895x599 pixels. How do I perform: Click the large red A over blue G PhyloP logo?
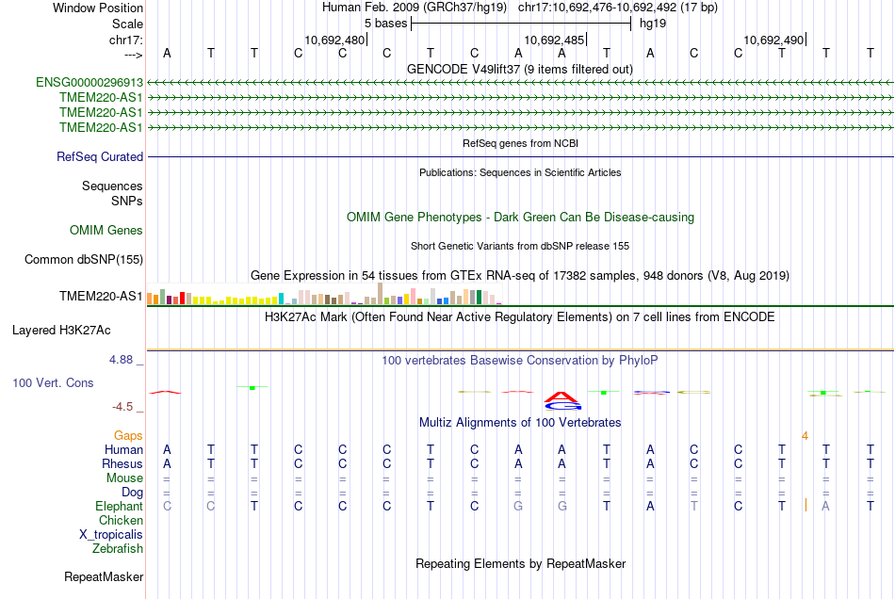coord(562,401)
